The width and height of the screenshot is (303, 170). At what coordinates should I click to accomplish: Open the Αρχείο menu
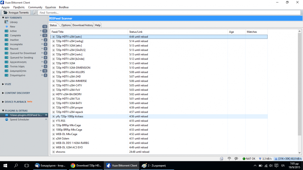tap(6, 7)
